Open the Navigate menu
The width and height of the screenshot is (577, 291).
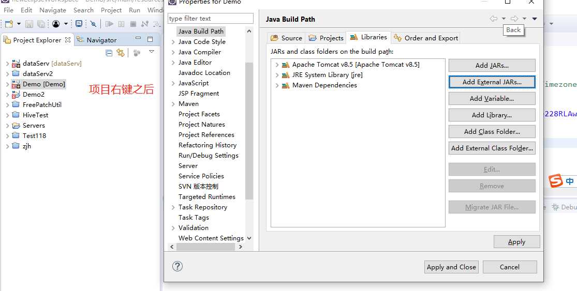(53, 10)
